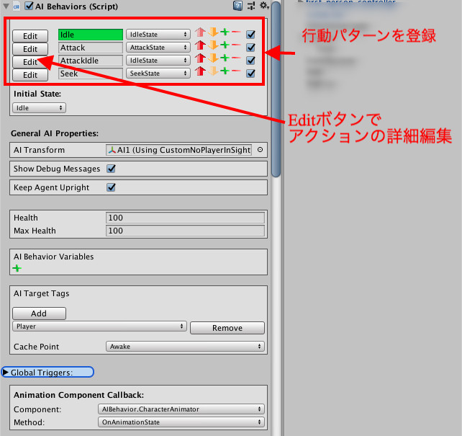
Task: Remove the AttackIdle state
Action: [236, 58]
